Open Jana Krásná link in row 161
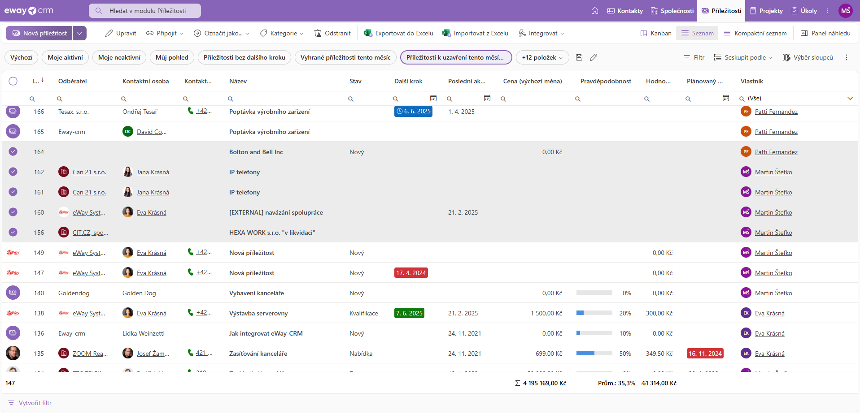The image size is (860, 414). (153, 192)
